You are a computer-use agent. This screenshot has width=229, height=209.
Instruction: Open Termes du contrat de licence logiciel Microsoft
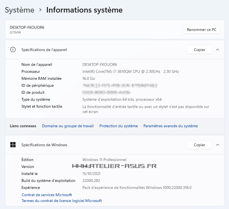tap(62, 201)
